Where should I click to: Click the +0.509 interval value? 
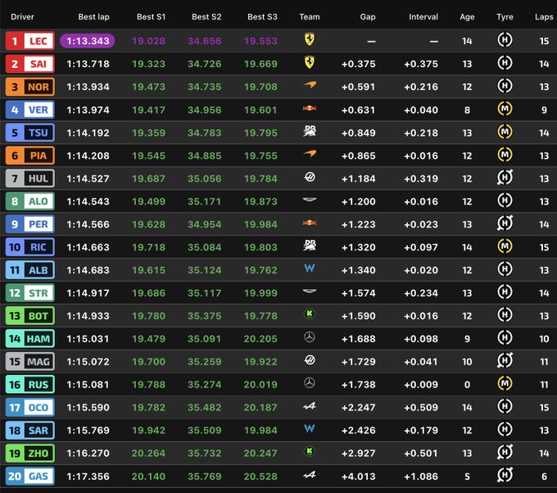420,407
